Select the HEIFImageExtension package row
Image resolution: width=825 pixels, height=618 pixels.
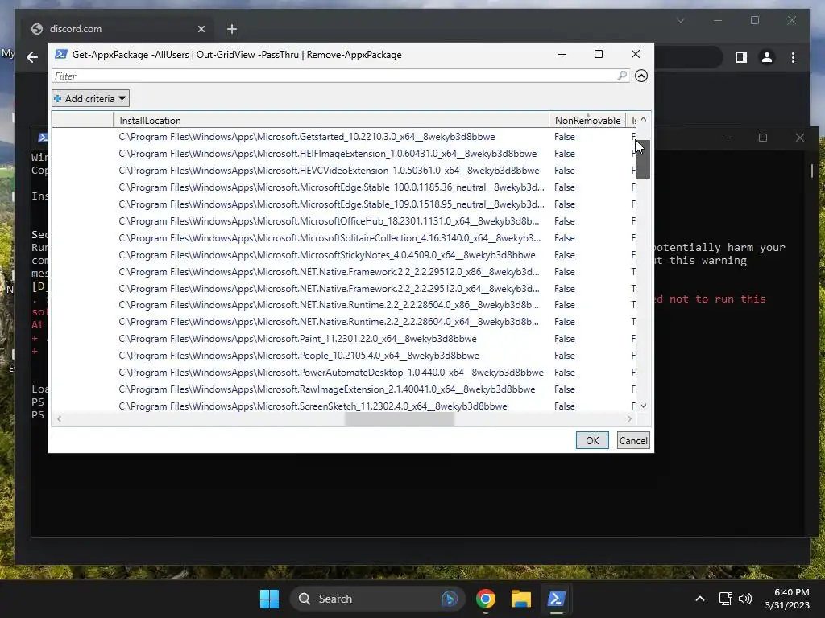point(344,154)
